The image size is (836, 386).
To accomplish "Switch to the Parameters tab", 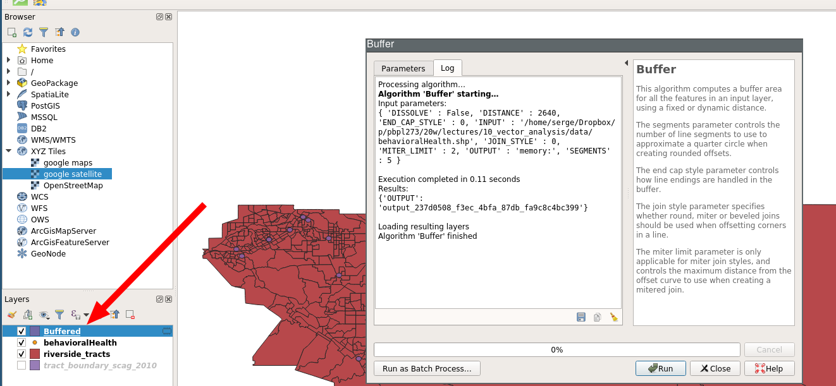I will [403, 68].
